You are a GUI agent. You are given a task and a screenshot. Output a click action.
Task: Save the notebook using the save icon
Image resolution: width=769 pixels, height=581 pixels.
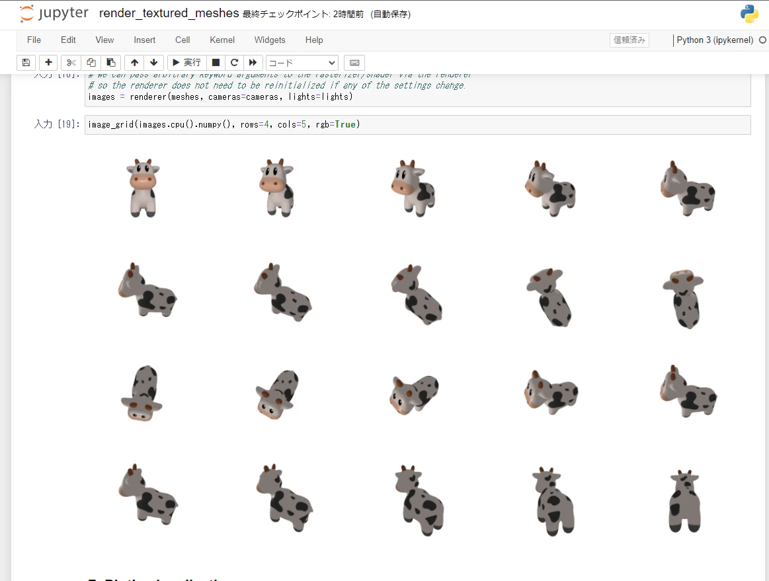tap(25, 62)
